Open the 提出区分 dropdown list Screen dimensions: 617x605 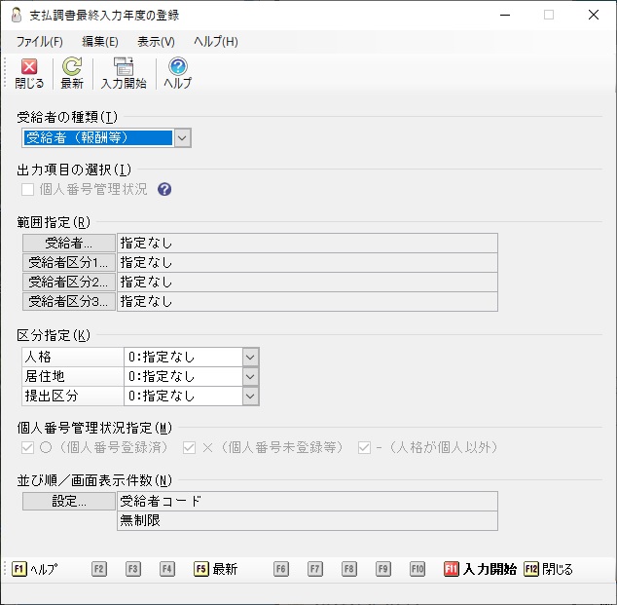click(x=250, y=397)
